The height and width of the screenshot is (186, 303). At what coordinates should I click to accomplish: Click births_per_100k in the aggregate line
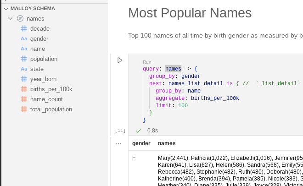coord(215,98)
